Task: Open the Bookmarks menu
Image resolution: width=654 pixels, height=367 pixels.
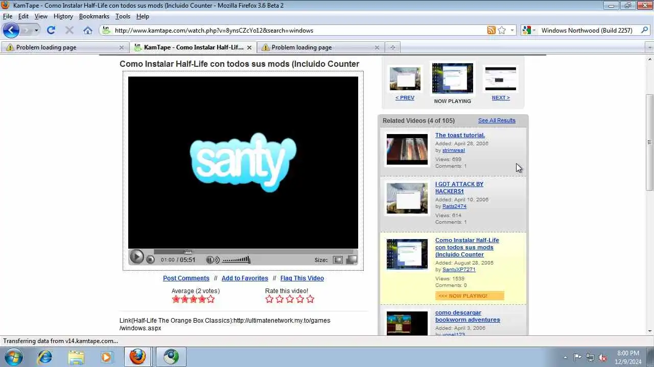Action: [x=94, y=16]
